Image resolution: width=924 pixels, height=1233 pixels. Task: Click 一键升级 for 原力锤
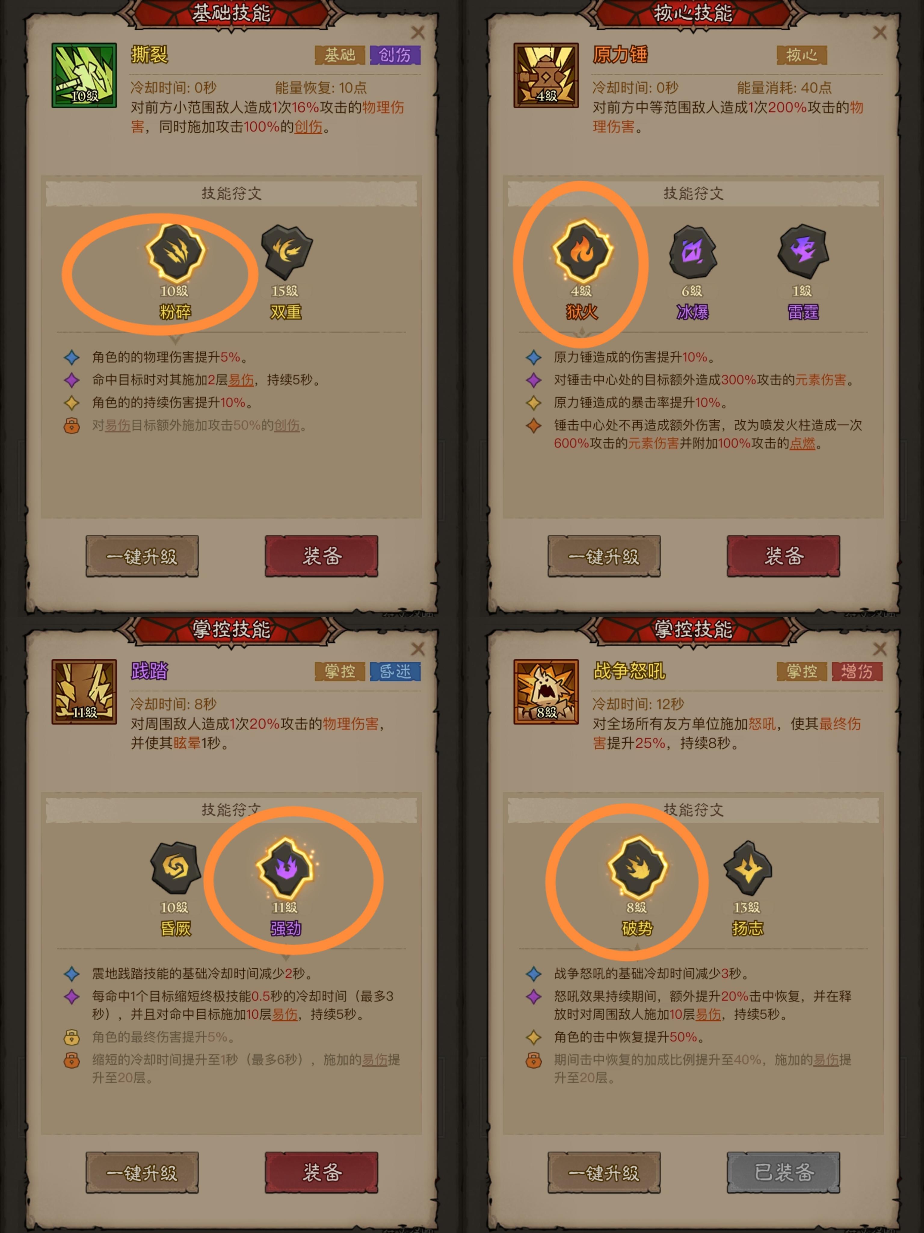(x=604, y=556)
